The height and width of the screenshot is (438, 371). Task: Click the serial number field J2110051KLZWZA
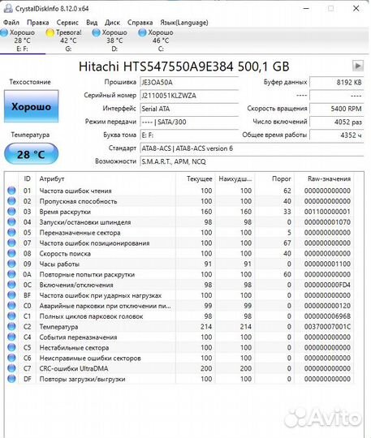(x=188, y=96)
